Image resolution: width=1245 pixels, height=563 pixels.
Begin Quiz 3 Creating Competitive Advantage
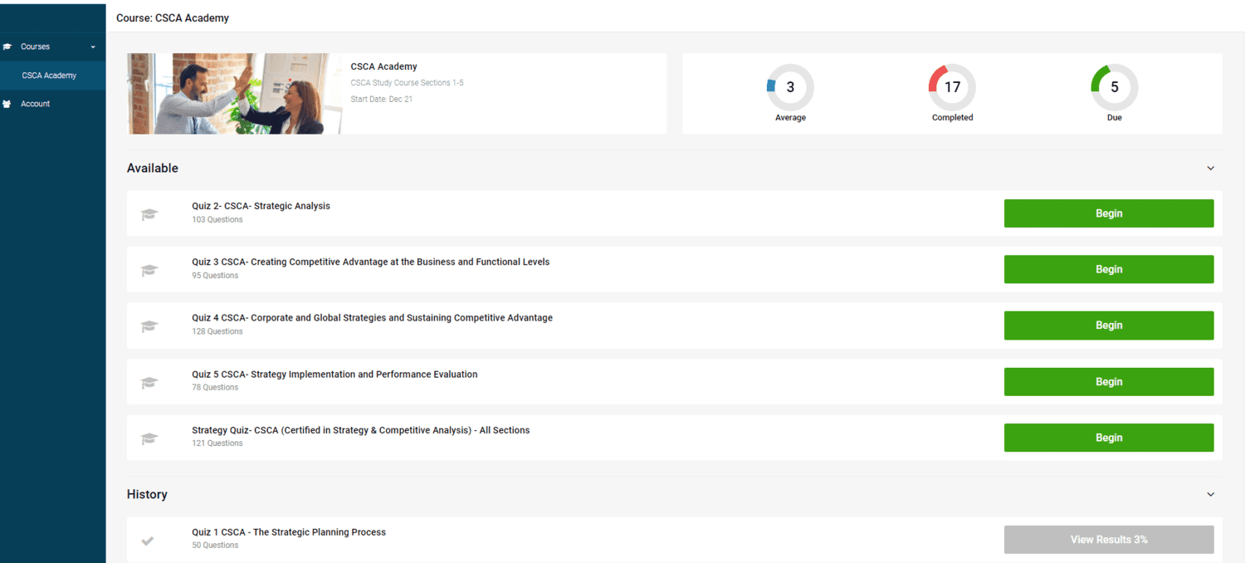point(1109,269)
